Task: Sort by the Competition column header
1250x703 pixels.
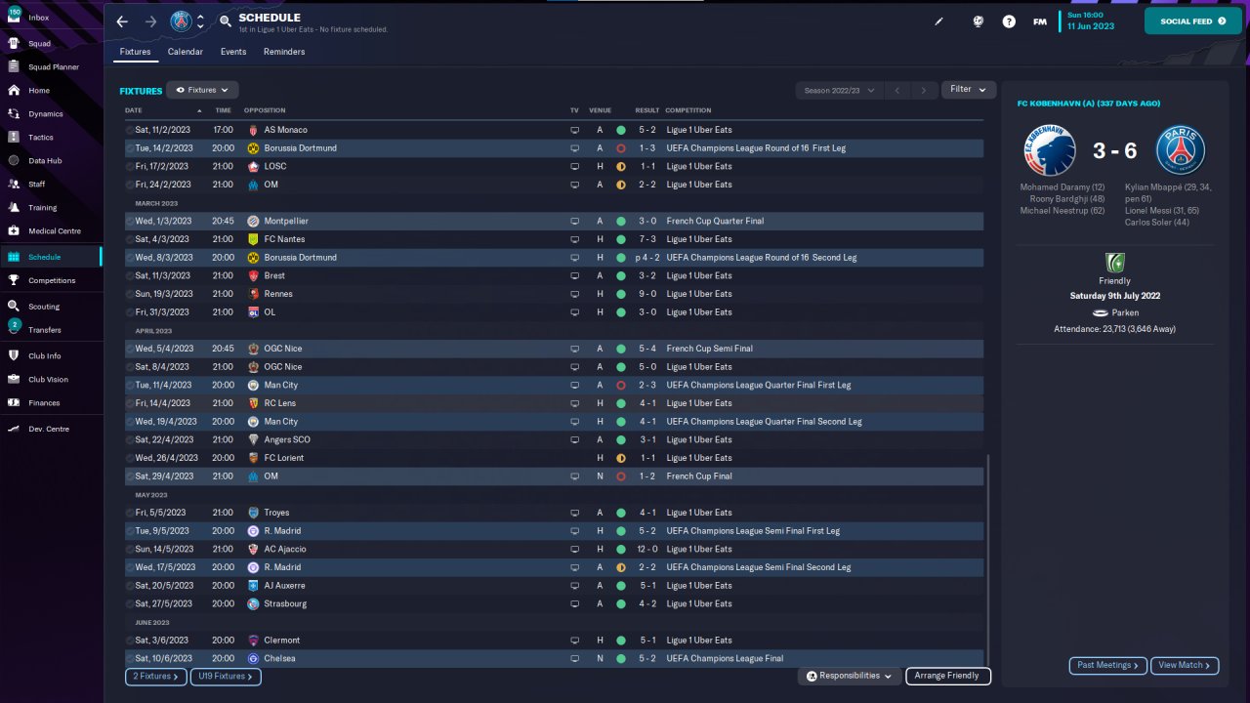Action: point(688,110)
